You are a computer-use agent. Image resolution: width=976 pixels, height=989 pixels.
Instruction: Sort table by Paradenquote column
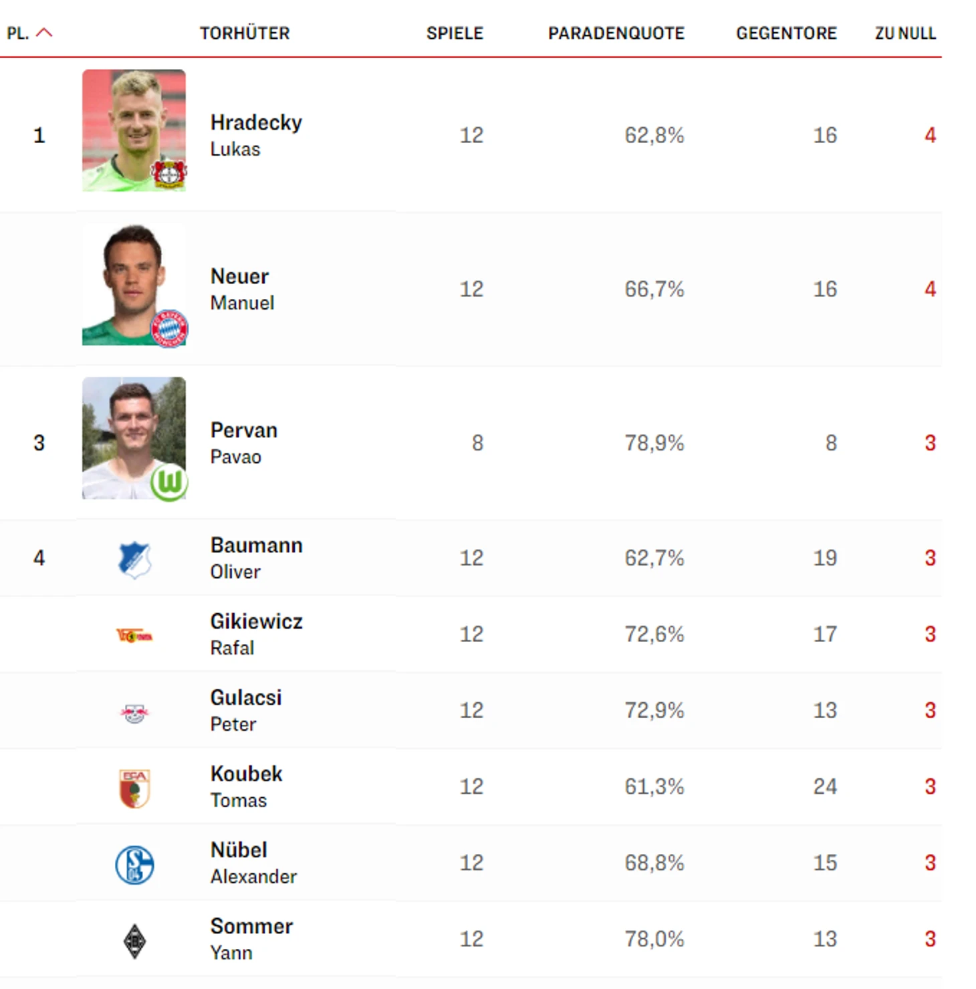click(616, 33)
